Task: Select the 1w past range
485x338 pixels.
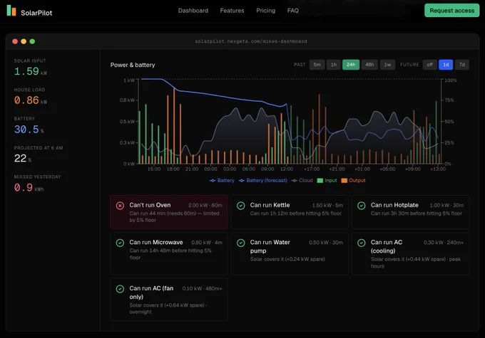Action: coord(387,65)
